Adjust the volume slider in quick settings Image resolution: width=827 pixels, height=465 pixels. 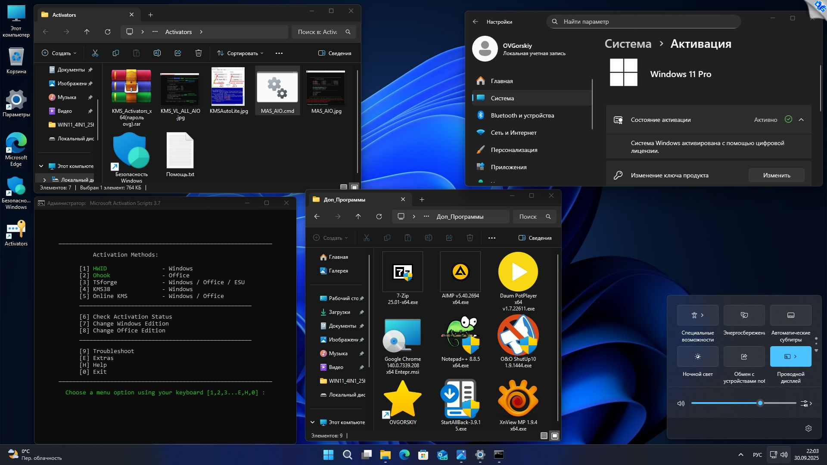(x=760, y=403)
